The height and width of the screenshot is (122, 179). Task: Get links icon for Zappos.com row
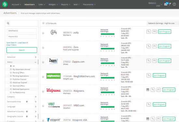click(x=149, y=61)
